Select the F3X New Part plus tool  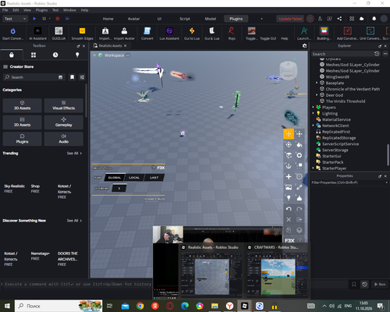pos(289,176)
